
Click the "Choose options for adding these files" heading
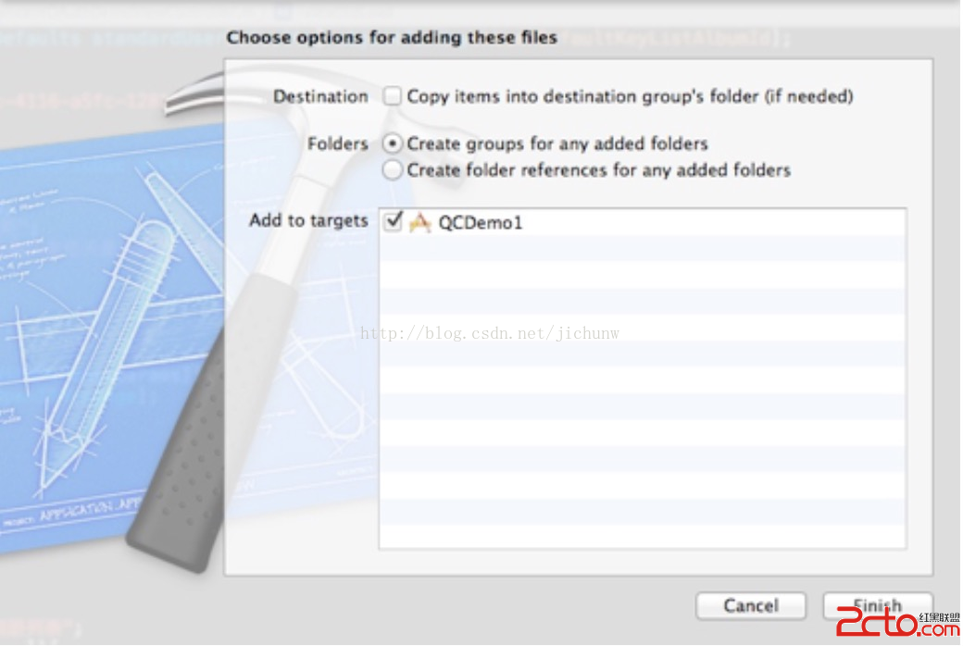[x=392, y=38]
